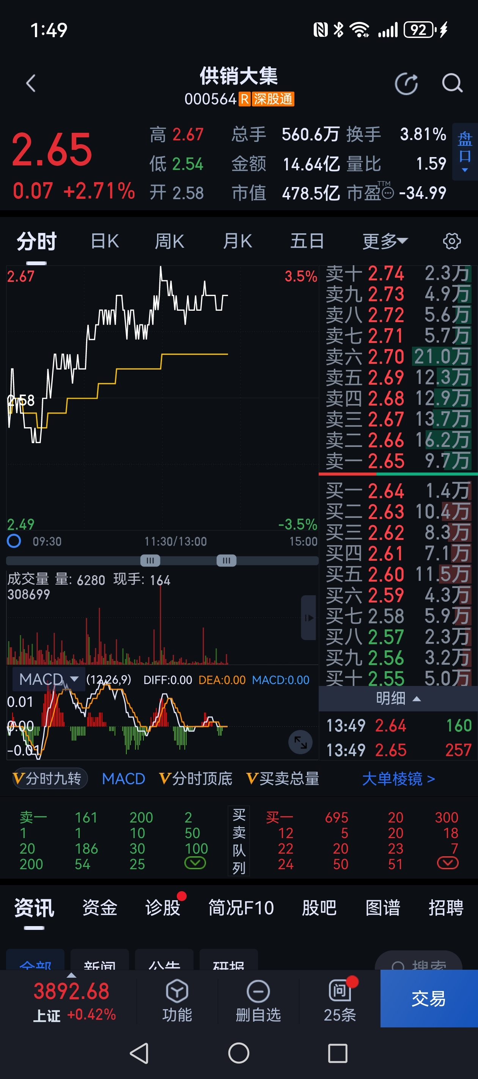Switch to the 分时 chart tab

36,241
